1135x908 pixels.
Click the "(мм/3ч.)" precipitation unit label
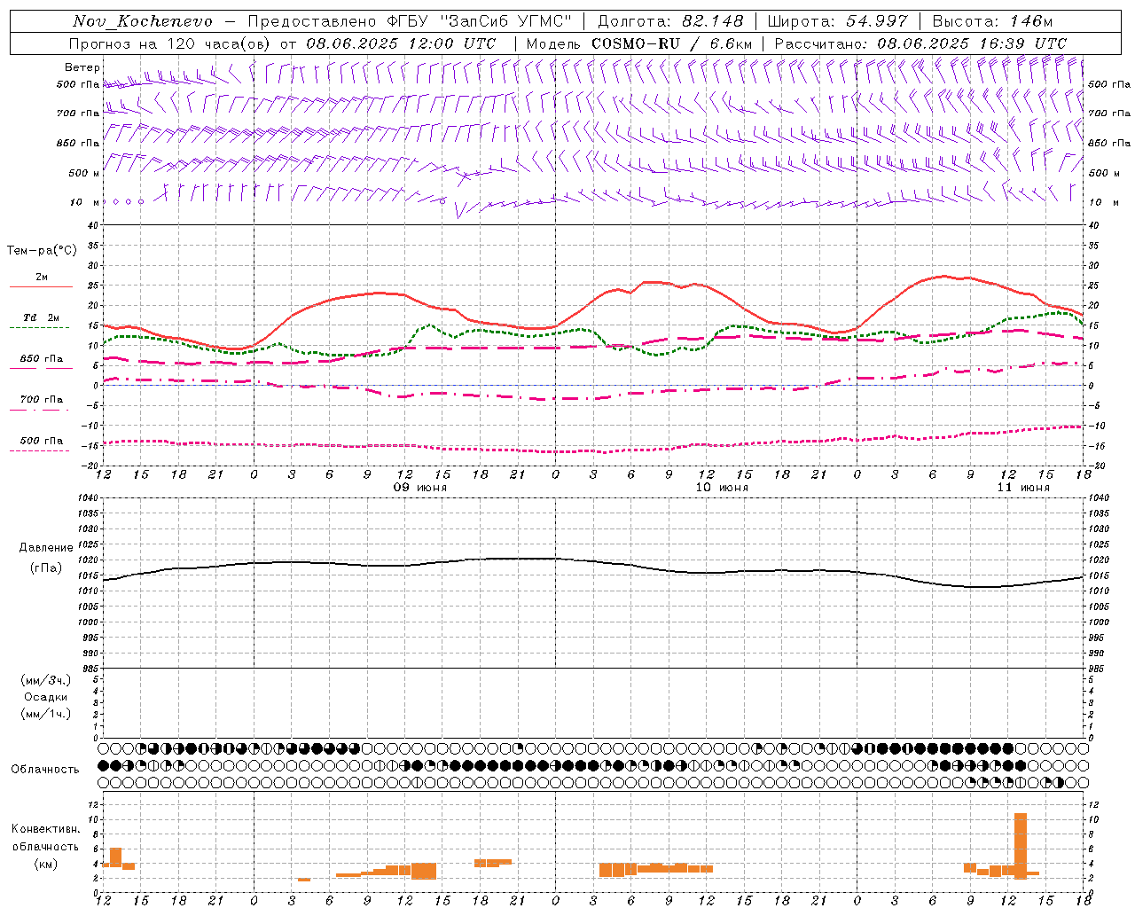point(46,680)
